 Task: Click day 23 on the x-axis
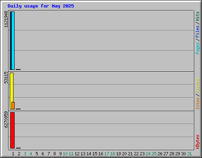tap(142, 154)
